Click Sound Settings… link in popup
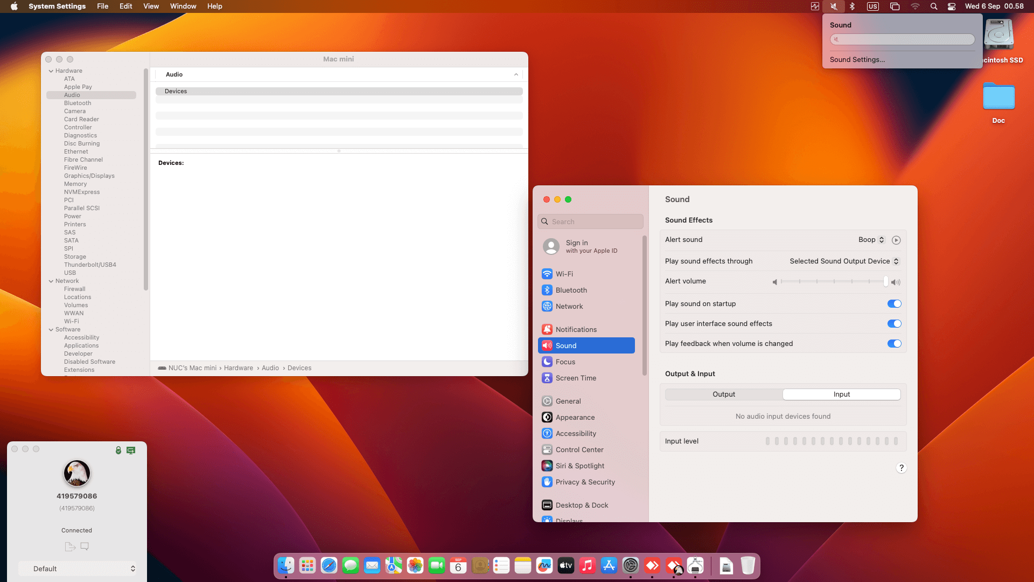Viewport: 1034px width, 582px height. 857,60
